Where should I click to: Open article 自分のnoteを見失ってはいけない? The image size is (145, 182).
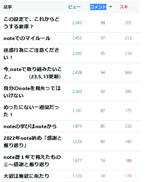tap(32, 92)
